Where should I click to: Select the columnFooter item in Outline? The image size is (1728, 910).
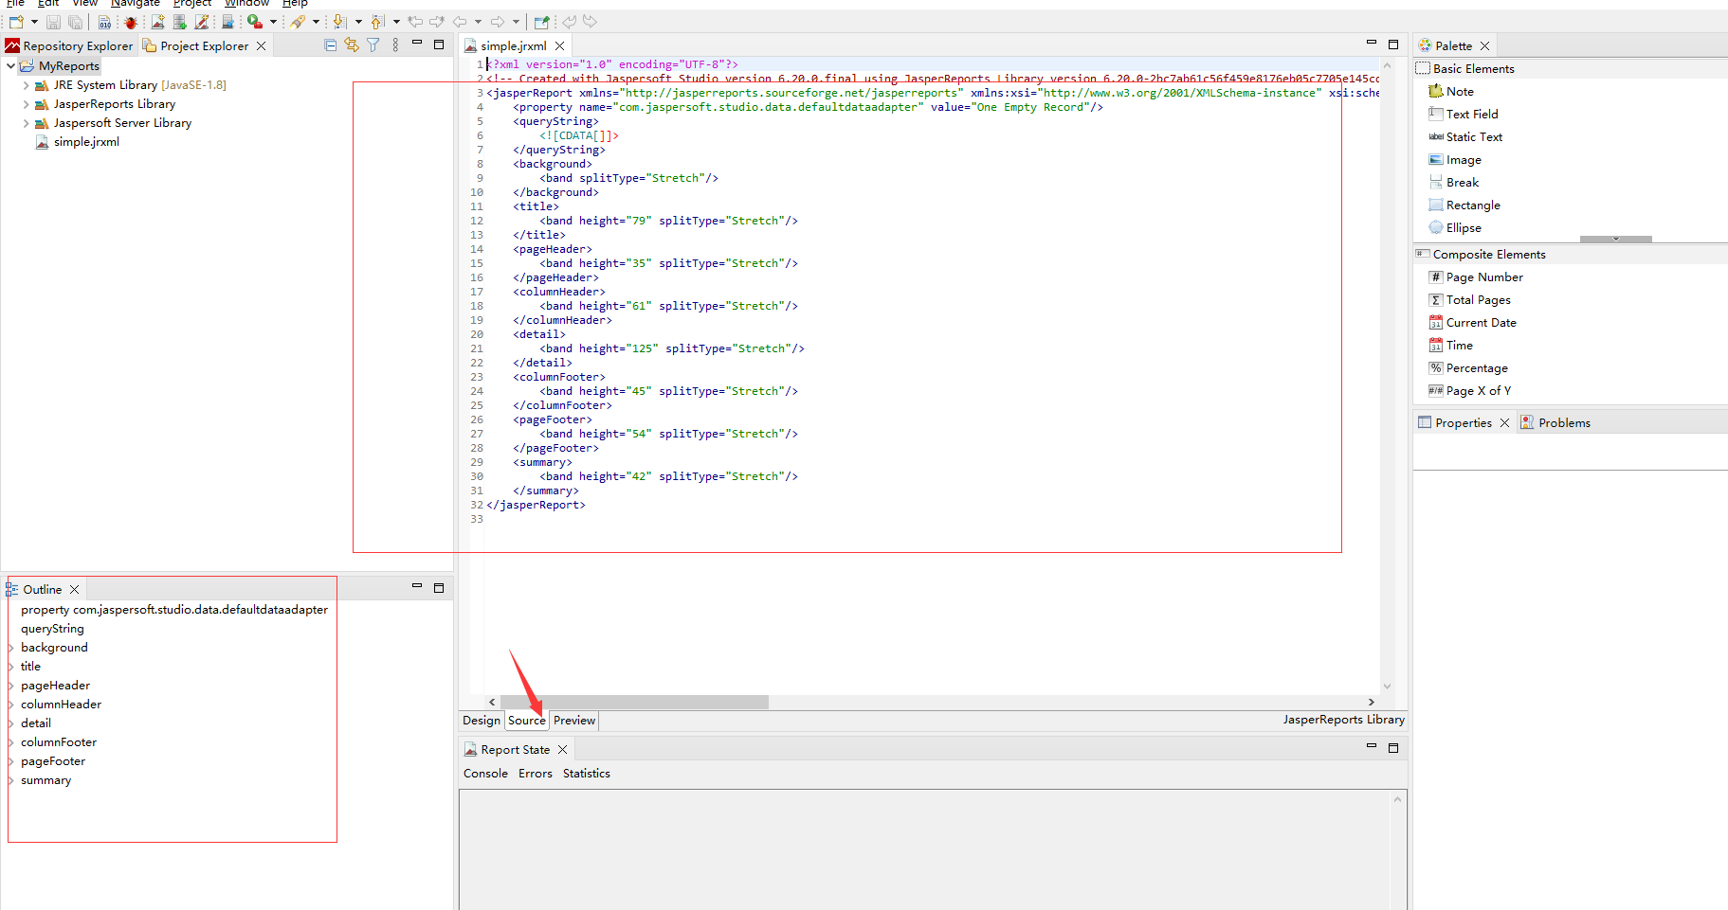coord(59,742)
